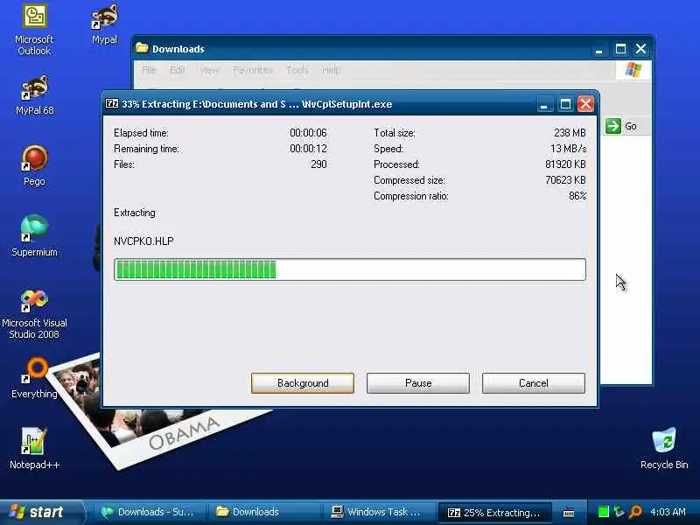Click the network tray icon beside the green square
Screen dimensions: 700x525
(619, 512)
